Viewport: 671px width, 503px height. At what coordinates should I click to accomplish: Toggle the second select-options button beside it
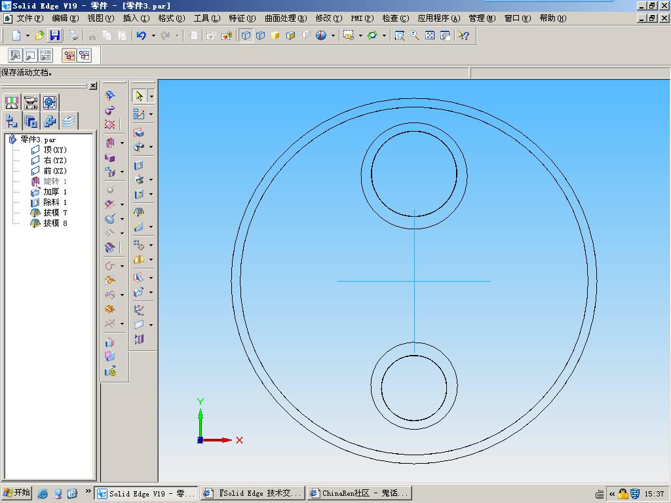(85, 55)
